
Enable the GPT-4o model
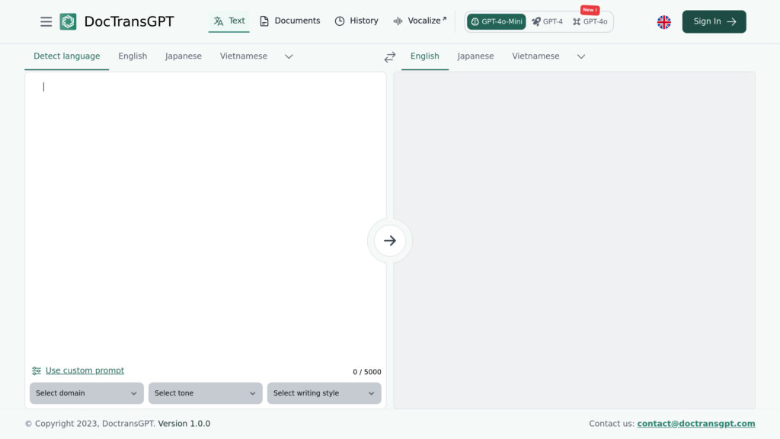coord(591,22)
